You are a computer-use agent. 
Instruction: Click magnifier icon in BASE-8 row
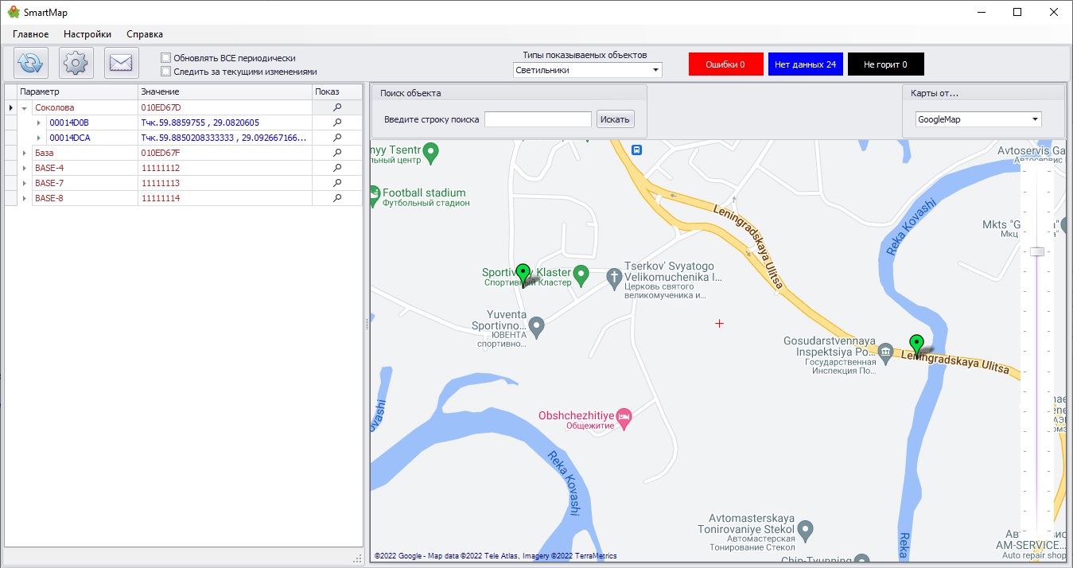click(x=337, y=198)
